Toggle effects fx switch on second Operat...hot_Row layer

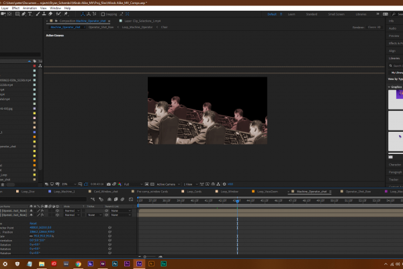(x=42, y=215)
